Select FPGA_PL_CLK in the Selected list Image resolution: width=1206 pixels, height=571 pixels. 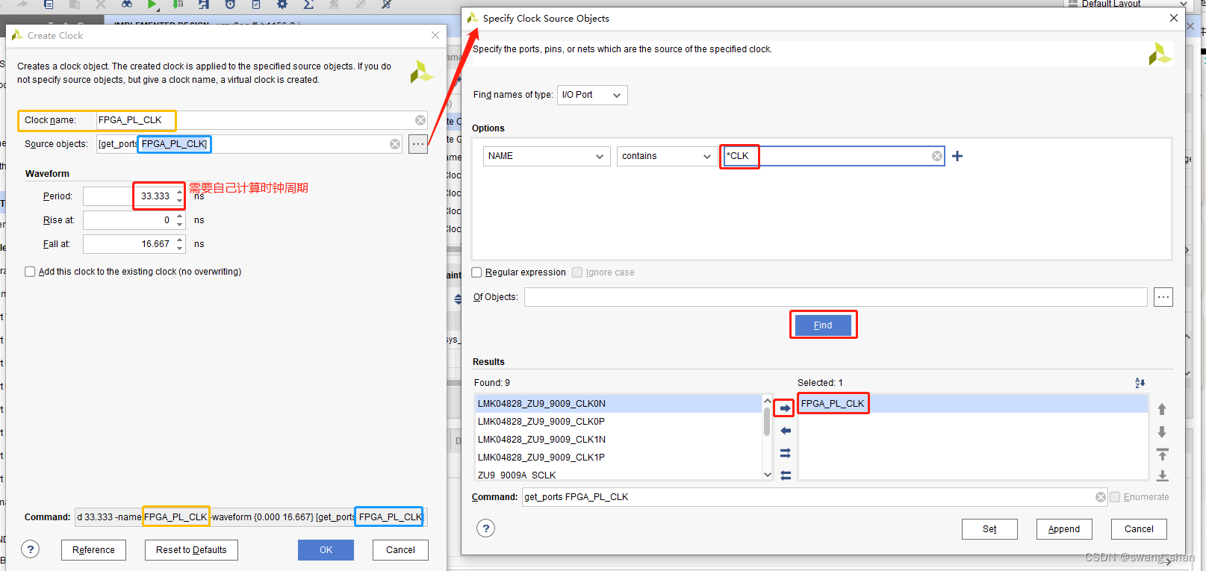coord(973,404)
